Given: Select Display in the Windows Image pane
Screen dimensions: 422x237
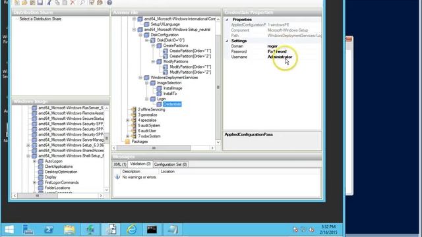Looking at the screenshot, I should tap(51, 177).
